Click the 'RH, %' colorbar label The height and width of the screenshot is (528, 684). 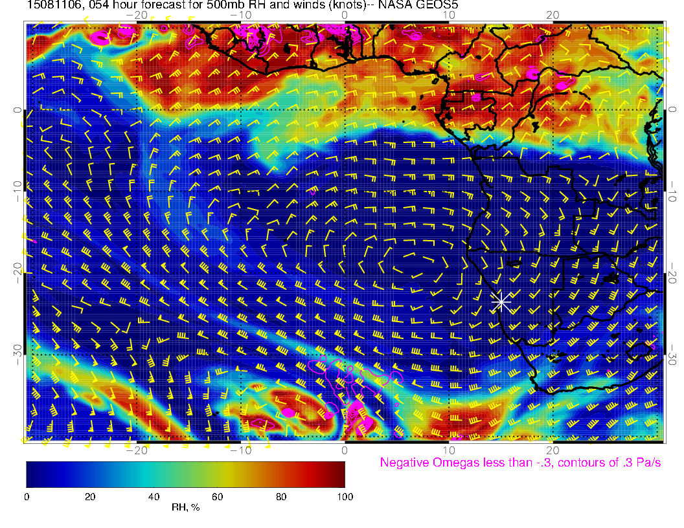[x=185, y=507]
